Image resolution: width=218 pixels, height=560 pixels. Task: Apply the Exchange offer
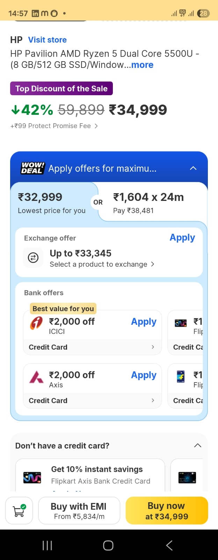point(182,238)
